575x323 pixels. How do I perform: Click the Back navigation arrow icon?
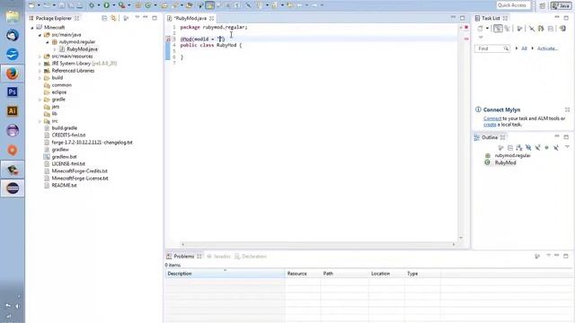(299, 5)
